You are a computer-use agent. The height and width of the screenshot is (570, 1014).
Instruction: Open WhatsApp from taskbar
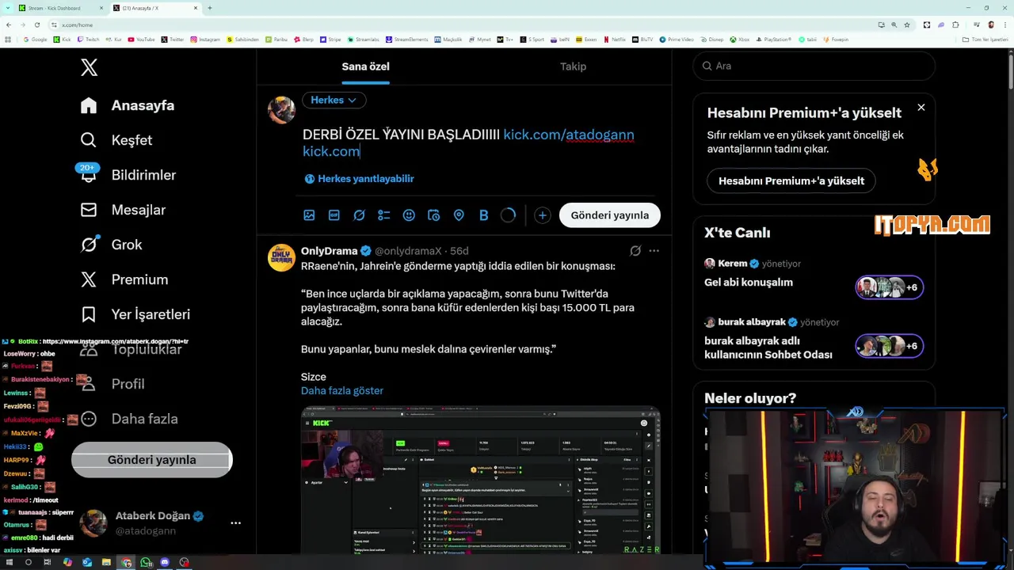[x=146, y=562]
